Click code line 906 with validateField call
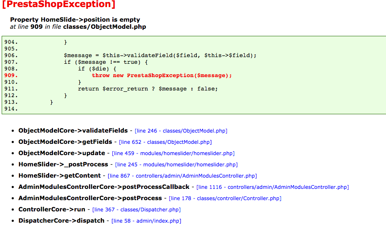Image resolution: width=386 pixels, height=246 pixels. pyautogui.click(x=160, y=55)
